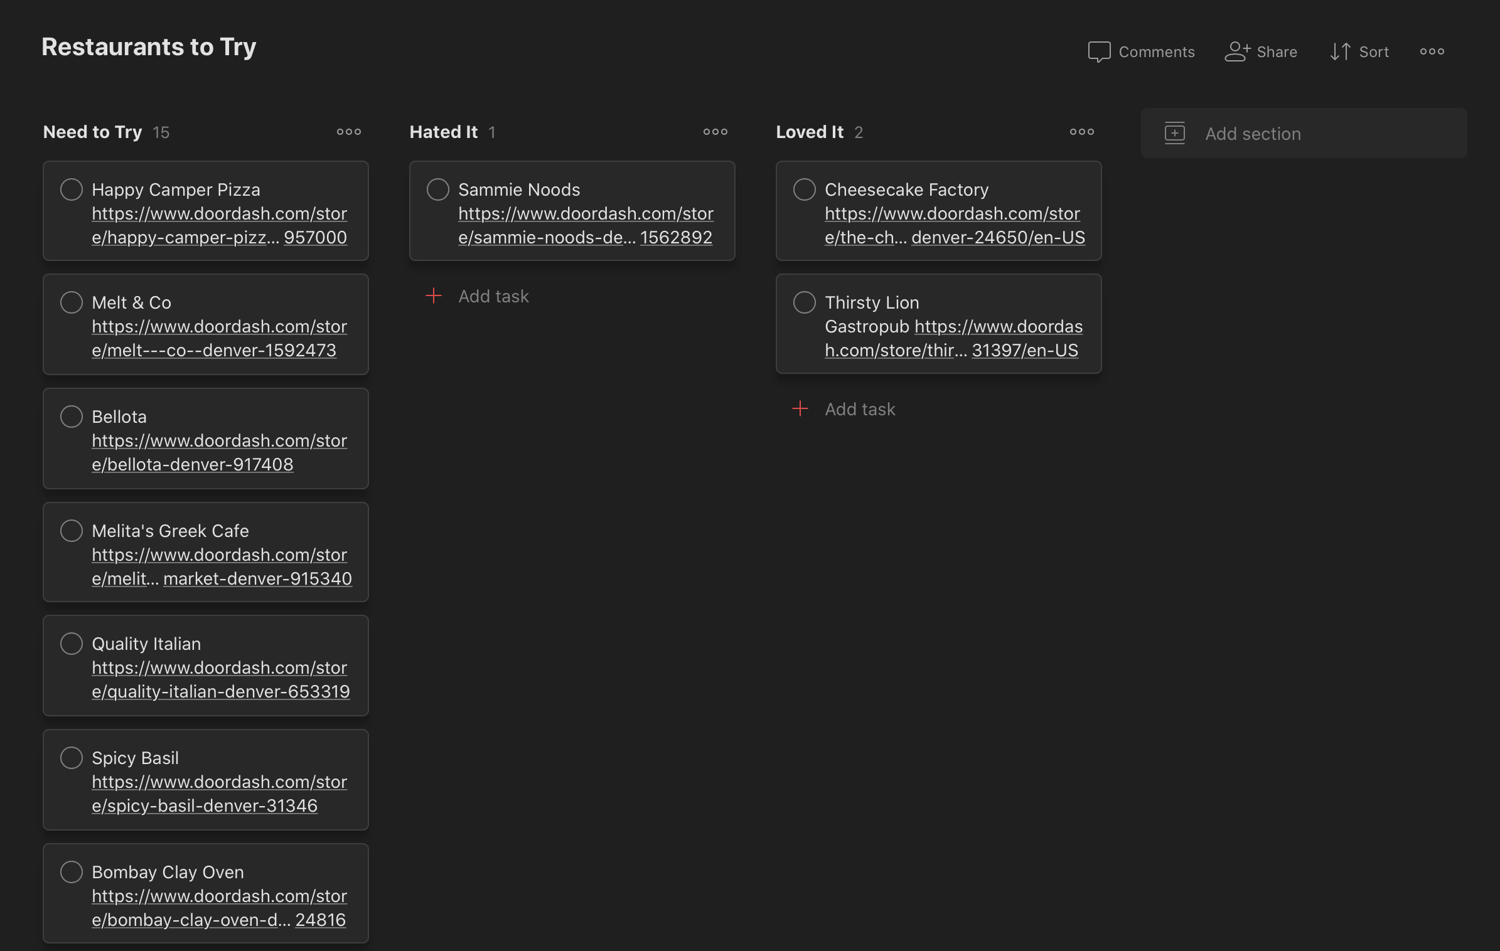
Task: Open Sammie Noods doordash link
Action: (x=586, y=225)
